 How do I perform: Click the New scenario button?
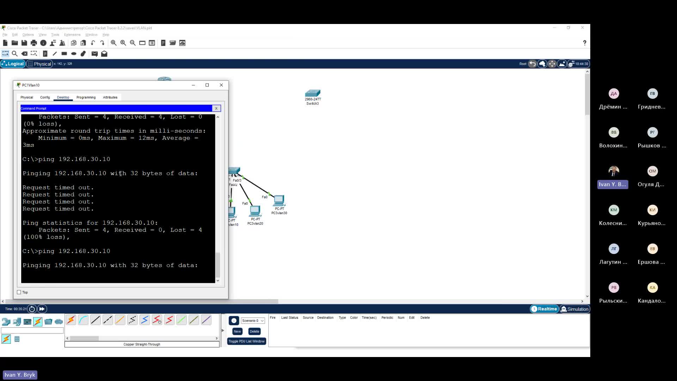pyautogui.click(x=237, y=331)
